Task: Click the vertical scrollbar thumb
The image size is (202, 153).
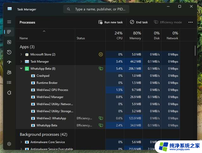Action: pyautogui.click(x=195, y=51)
